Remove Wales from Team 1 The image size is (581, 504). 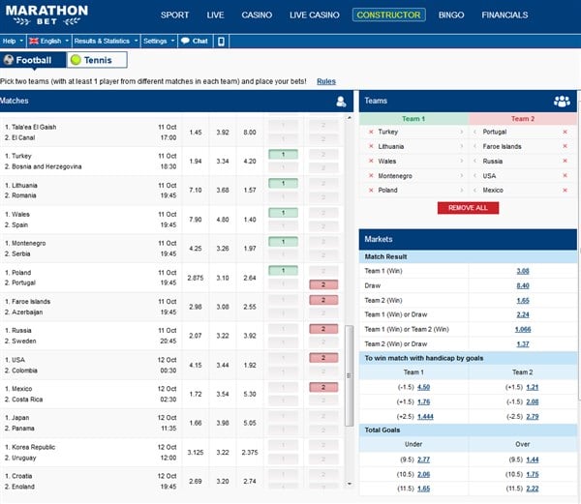[x=371, y=161]
